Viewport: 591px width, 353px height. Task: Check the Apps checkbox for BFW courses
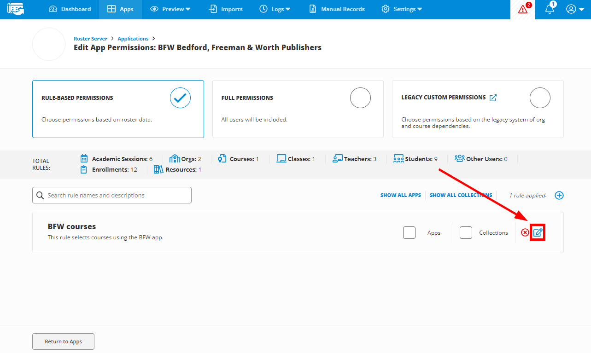click(x=409, y=232)
